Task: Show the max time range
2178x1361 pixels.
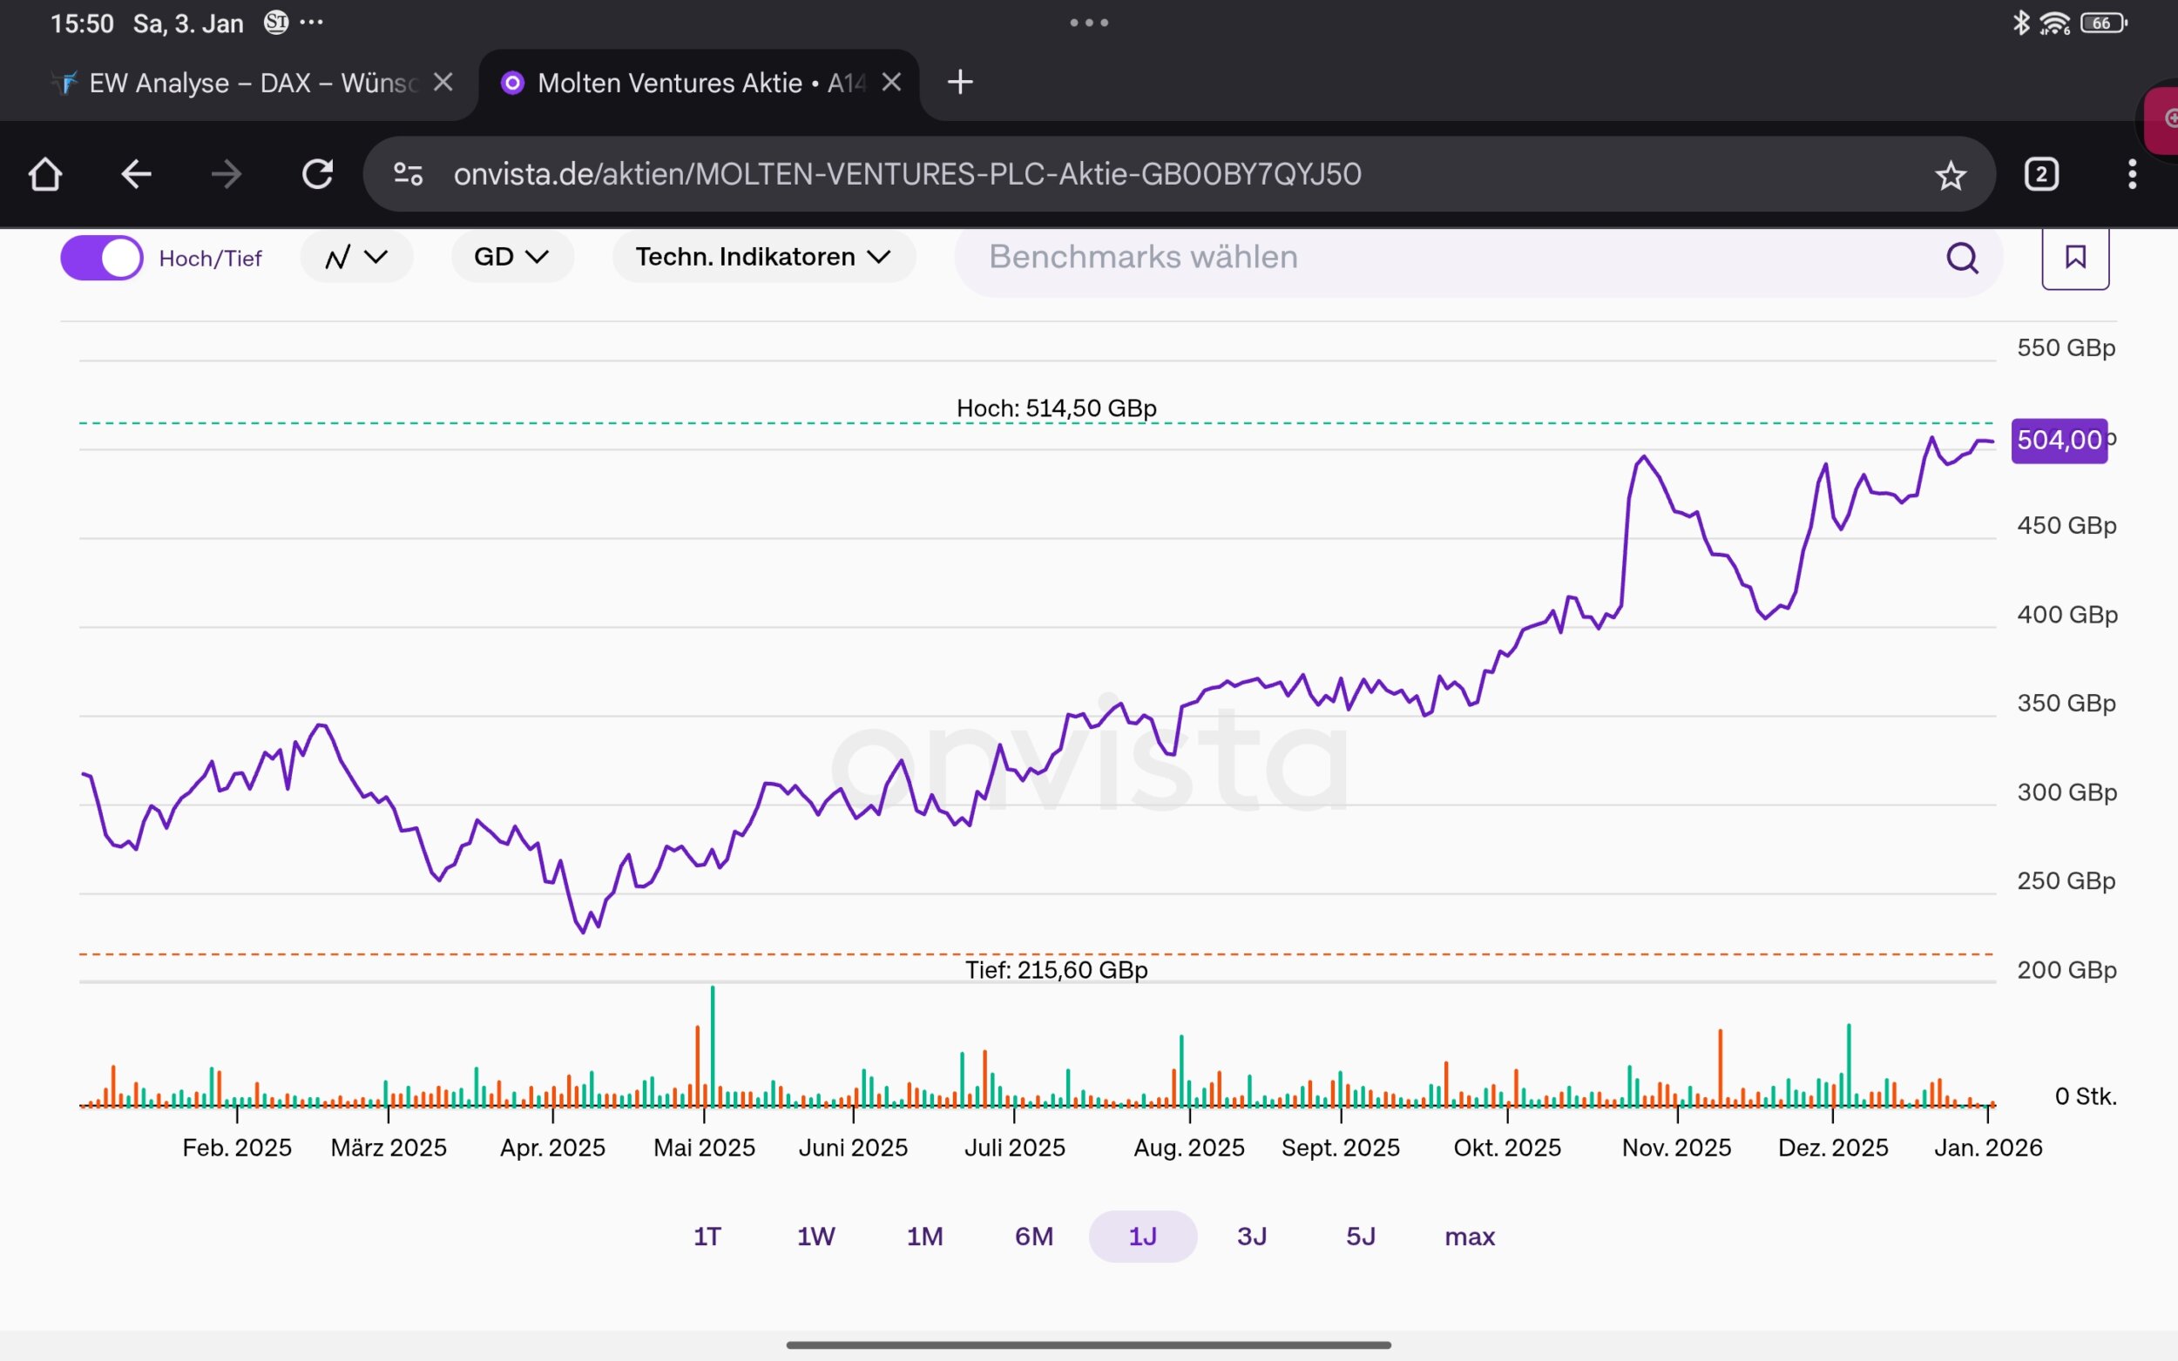Action: 1470,1236
